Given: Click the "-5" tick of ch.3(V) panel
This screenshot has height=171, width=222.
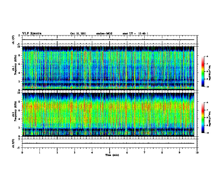Looking at the screenshot, I should point(19,148).
